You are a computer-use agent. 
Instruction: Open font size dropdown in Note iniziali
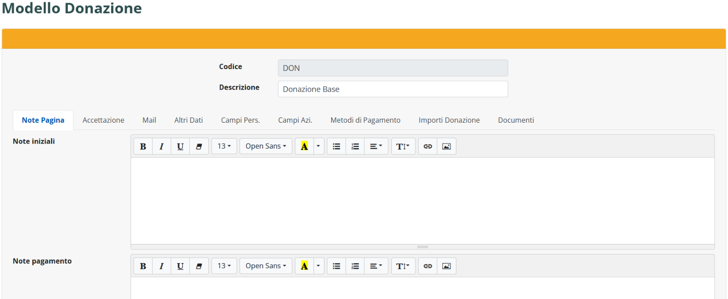click(224, 146)
